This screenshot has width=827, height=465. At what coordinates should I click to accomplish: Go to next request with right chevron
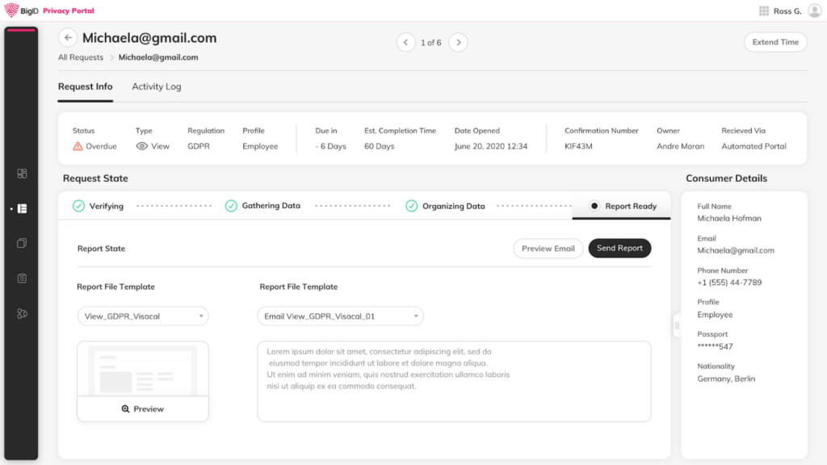[458, 42]
